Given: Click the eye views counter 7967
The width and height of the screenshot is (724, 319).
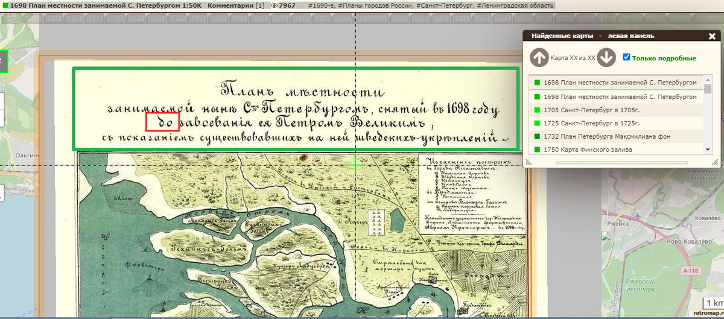Looking at the screenshot, I should pos(283,5).
